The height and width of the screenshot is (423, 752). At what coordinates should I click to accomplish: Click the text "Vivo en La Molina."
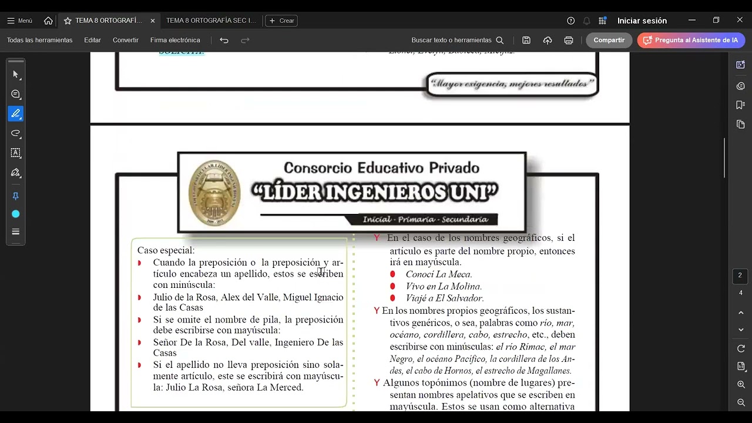(444, 287)
